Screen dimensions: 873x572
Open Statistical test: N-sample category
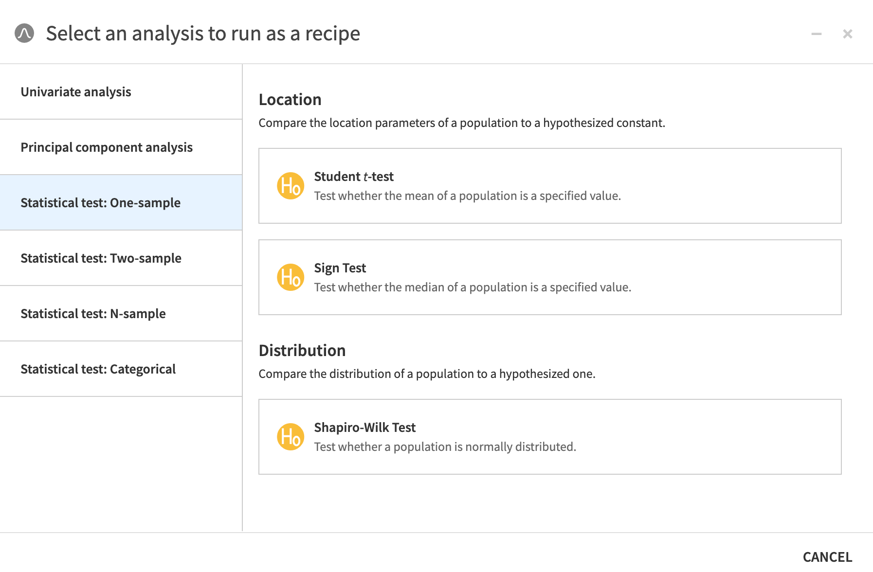93,313
